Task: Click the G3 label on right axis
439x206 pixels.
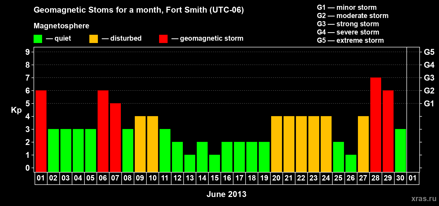Action: 429,78
